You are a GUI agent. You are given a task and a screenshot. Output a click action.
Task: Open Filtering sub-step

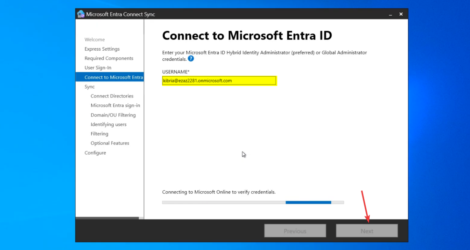click(x=99, y=134)
